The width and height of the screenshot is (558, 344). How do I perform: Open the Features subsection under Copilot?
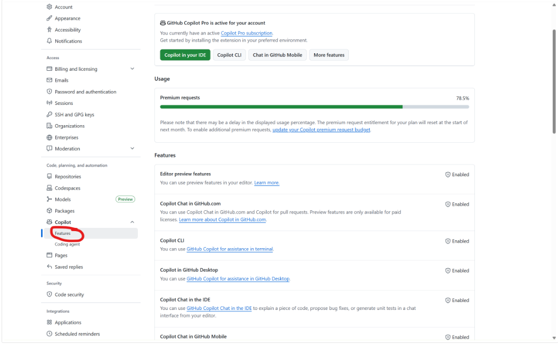pyautogui.click(x=89, y=233)
